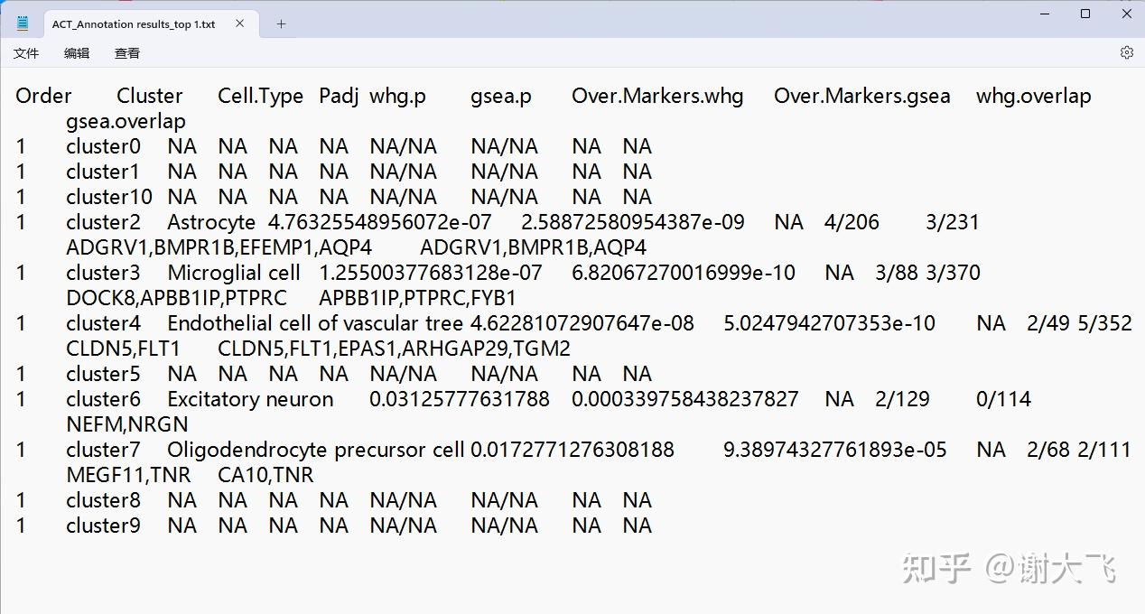
Task: Close the ACT_Annotation results tab
Action: pos(239,23)
